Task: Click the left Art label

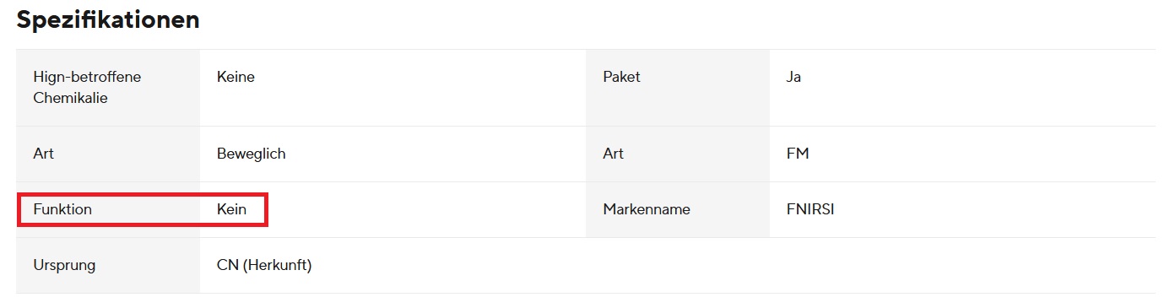Action: [44, 154]
